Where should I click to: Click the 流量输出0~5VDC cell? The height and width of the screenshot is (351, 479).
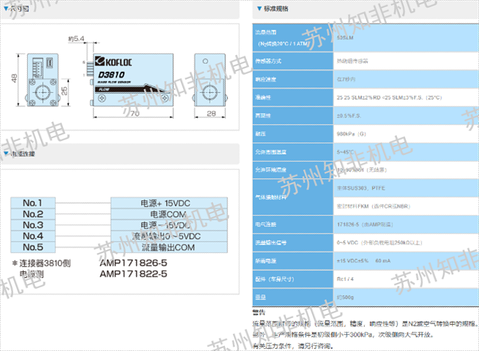169,236
